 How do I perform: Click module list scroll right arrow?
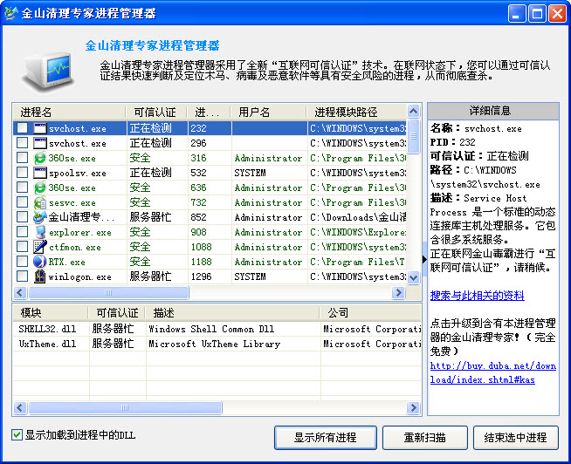(413, 408)
